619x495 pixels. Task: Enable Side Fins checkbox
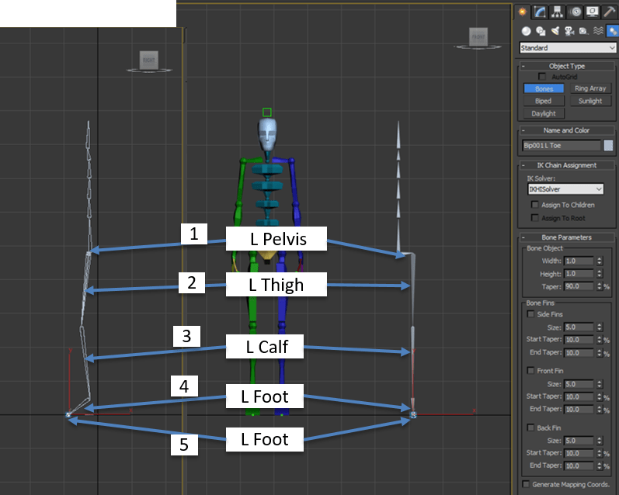click(x=530, y=314)
